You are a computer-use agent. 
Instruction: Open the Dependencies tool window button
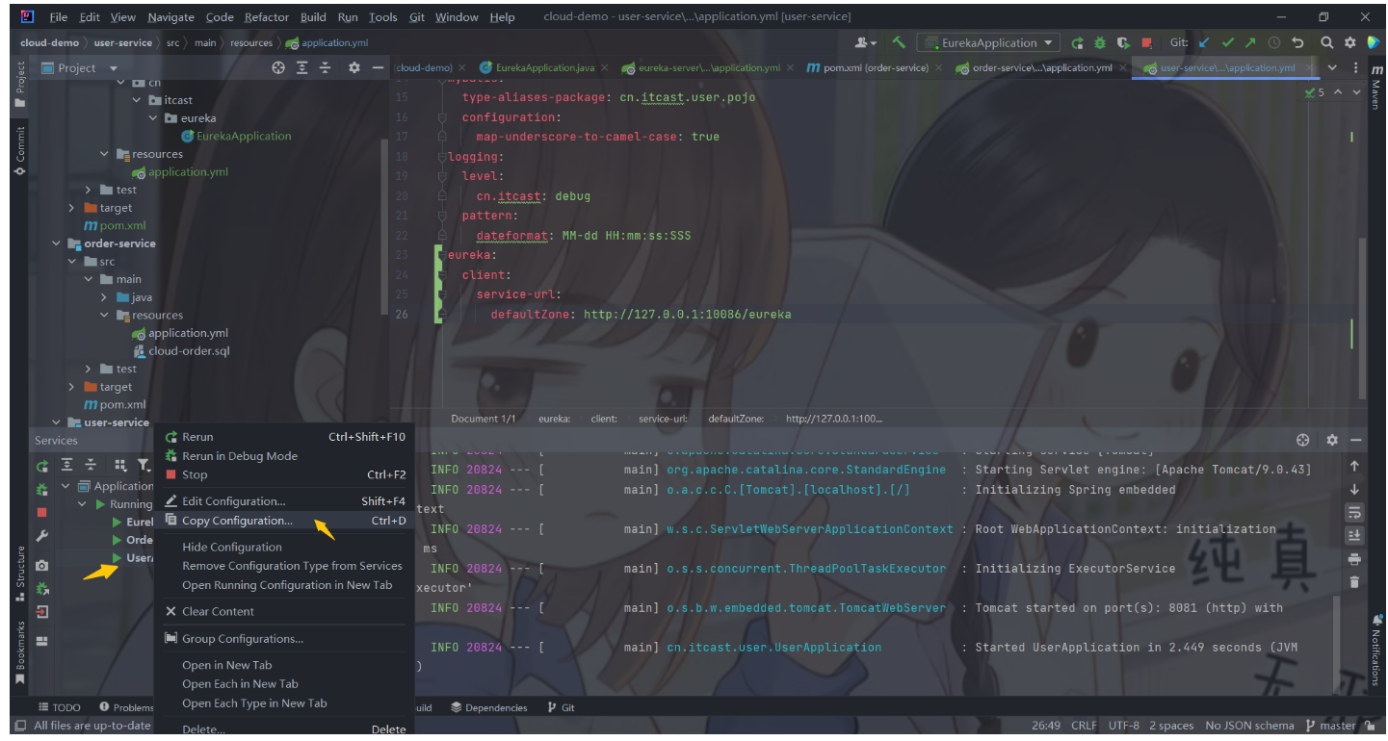[x=488, y=707]
